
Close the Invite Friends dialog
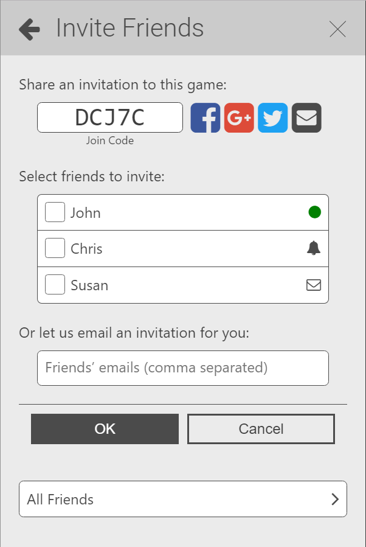pyautogui.click(x=337, y=28)
